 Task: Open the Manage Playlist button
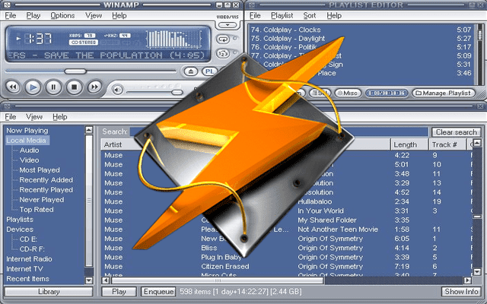point(444,93)
